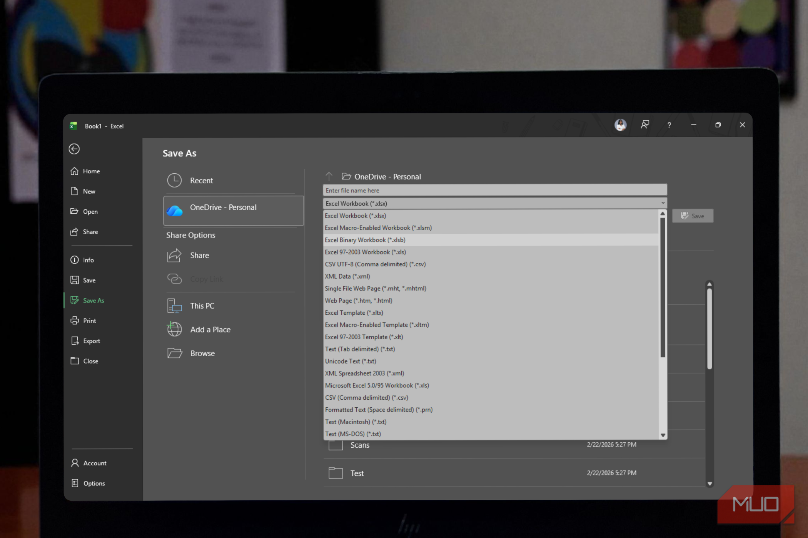Viewport: 808px width, 538px height.
Task: Click the open folder icon beside OneDrive path
Action: coord(346,176)
